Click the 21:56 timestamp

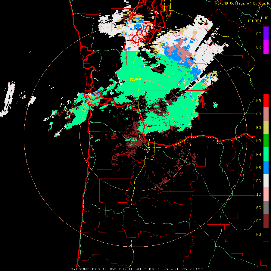click(197, 269)
